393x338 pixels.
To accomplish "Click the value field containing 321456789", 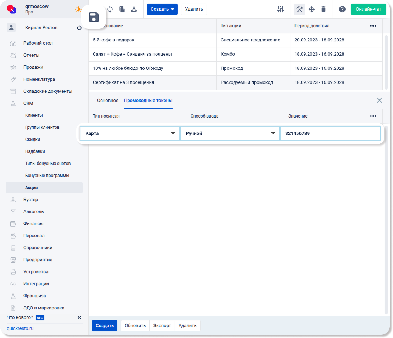I will (330, 133).
